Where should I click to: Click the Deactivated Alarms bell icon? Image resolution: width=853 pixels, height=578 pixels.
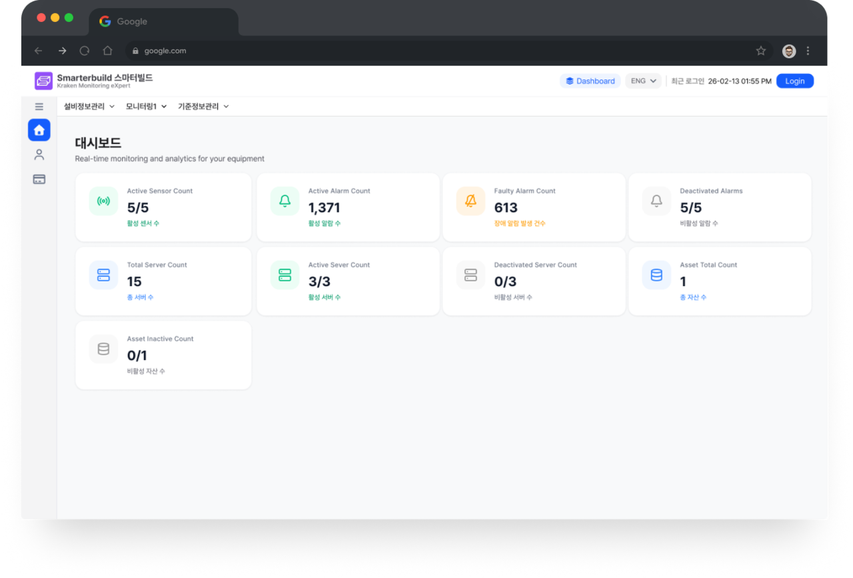click(656, 201)
